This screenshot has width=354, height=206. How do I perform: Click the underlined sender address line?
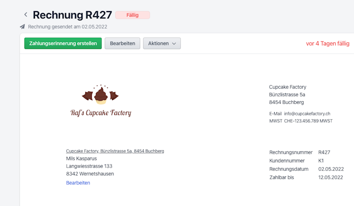(x=115, y=151)
